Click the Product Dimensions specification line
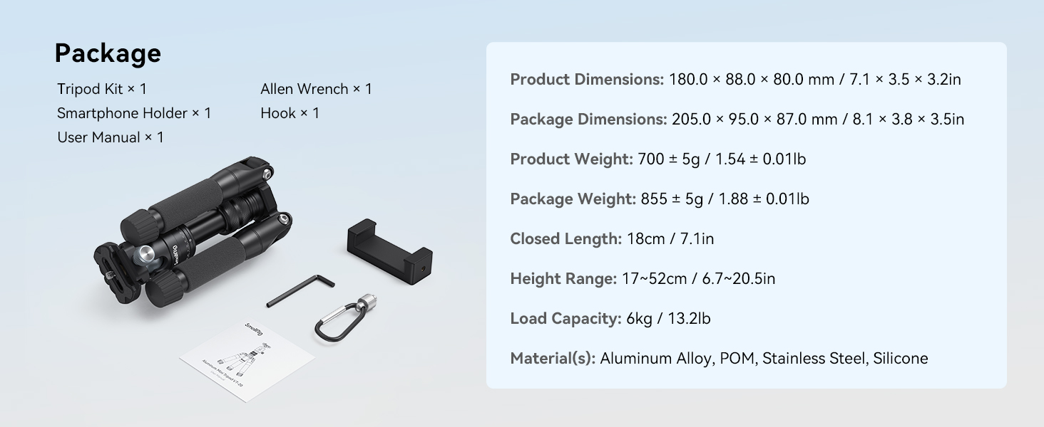The image size is (1044, 427). coord(735,79)
